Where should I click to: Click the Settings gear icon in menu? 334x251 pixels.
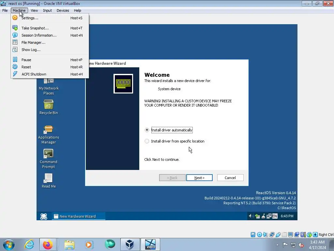pyautogui.click(x=15, y=18)
